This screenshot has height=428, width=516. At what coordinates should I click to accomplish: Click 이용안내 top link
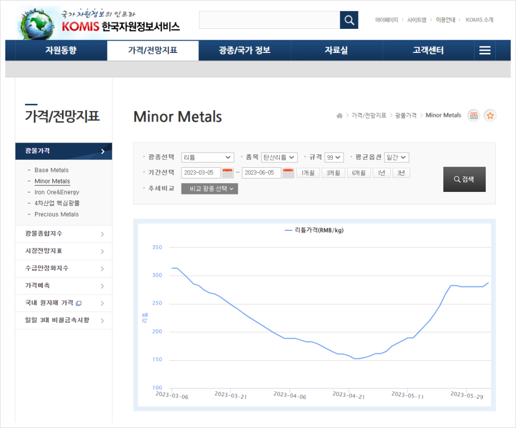(x=445, y=20)
